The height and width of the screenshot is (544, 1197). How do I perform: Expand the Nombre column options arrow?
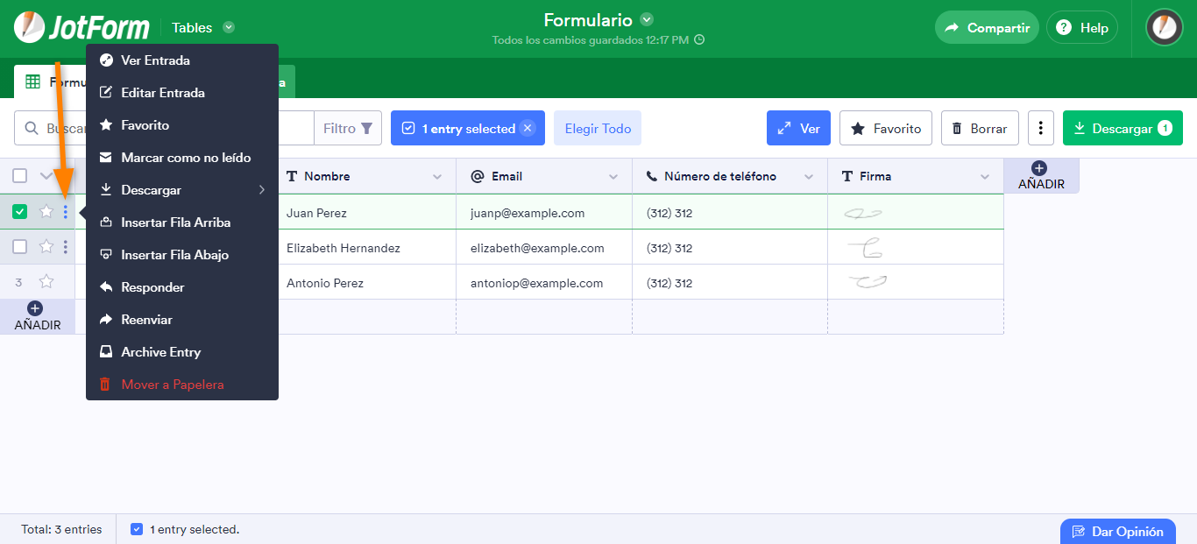[x=437, y=177]
